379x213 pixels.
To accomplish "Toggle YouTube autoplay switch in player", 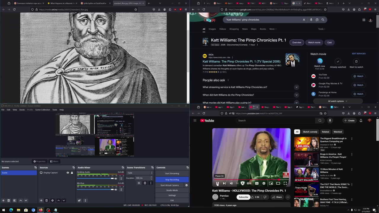I will (249, 183).
